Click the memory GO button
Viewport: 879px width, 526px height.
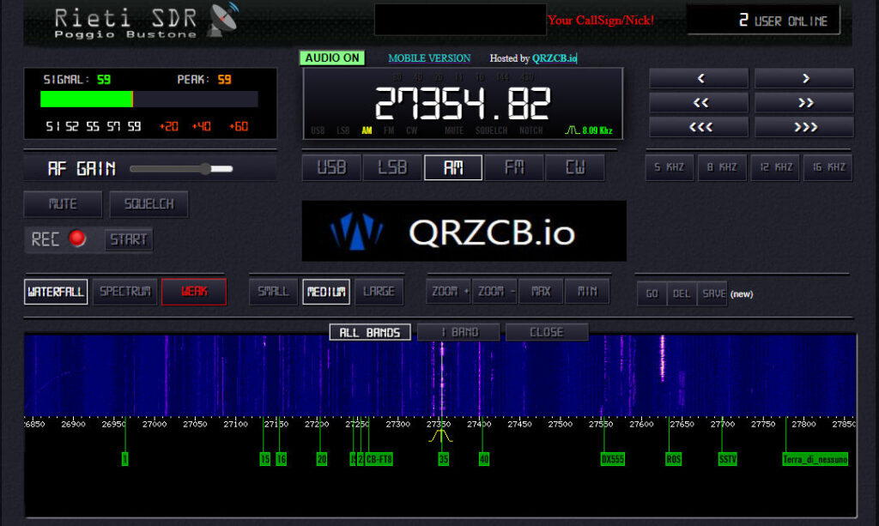652,293
